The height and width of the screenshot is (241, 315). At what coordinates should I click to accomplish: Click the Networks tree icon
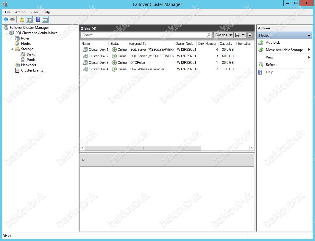[x=17, y=65]
